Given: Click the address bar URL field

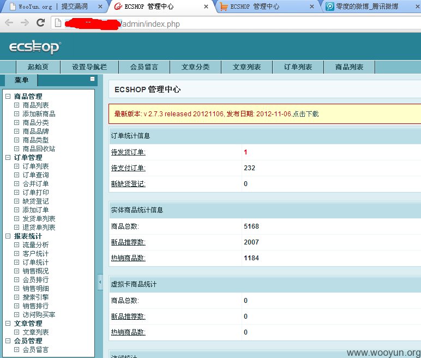Looking at the screenshot, I should click(236, 23).
